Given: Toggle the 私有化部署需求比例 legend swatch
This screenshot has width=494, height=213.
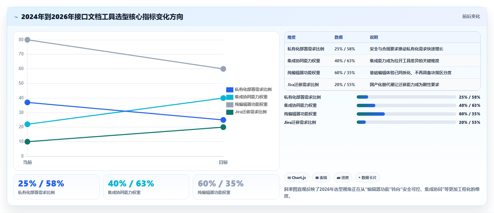Looking at the screenshot, I should [x=230, y=89].
